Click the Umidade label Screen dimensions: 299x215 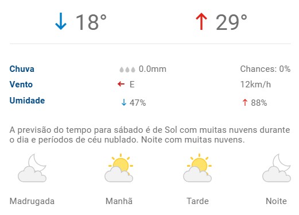(x=27, y=101)
